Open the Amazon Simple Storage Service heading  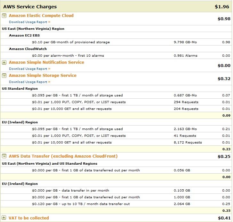pos(43,75)
